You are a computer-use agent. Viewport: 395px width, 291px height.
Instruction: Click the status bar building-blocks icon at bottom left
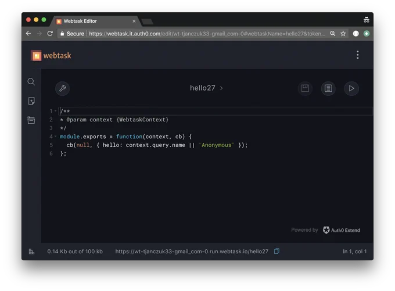coord(31,252)
